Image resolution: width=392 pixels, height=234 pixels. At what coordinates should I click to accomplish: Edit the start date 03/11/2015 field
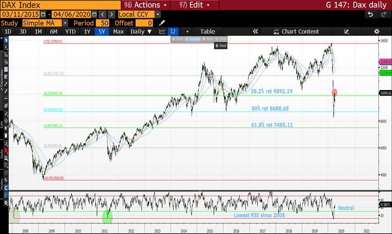(x=20, y=14)
